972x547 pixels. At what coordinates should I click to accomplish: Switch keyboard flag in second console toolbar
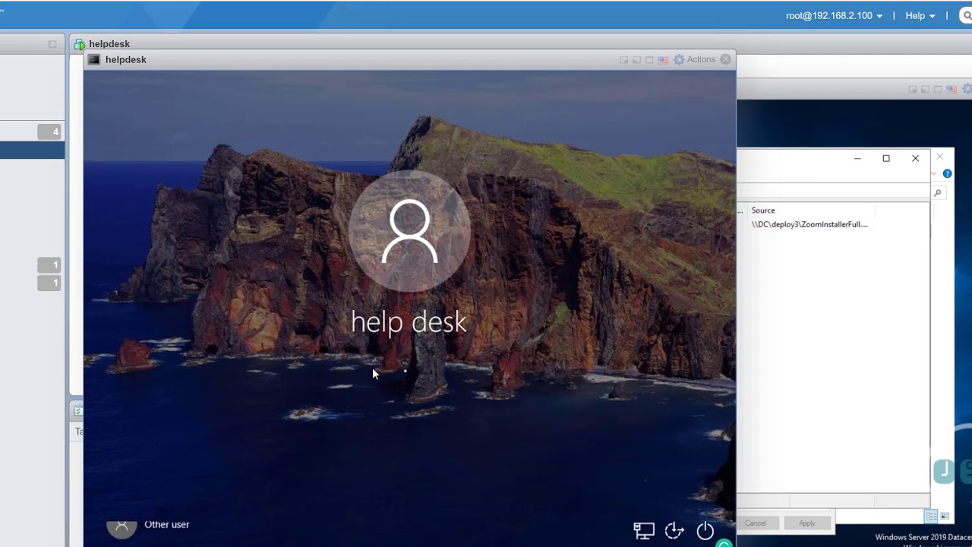click(951, 89)
